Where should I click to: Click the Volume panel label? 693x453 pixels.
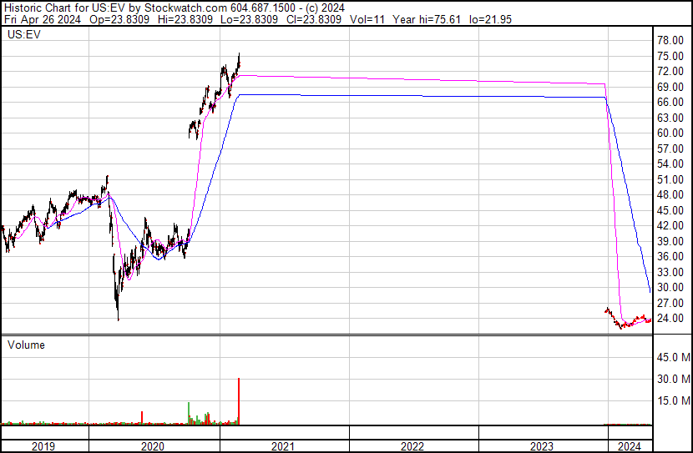[26, 345]
